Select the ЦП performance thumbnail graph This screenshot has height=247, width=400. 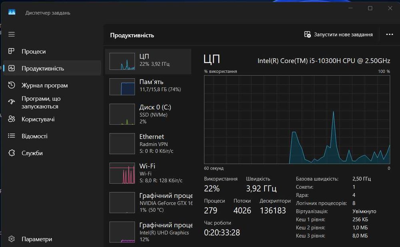click(122, 61)
